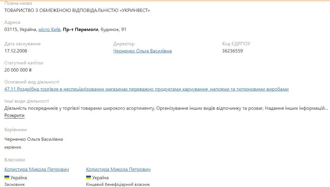Click the Власники section heading
The height and width of the screenshot is (187, 330).
(15, 160)
